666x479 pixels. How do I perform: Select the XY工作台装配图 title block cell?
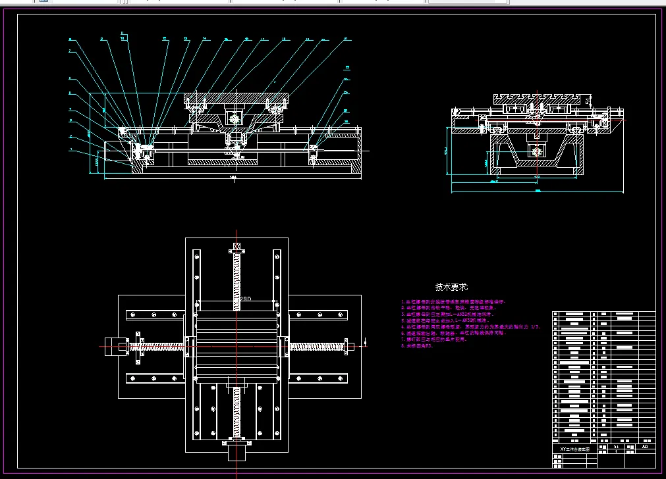[574, 449]
